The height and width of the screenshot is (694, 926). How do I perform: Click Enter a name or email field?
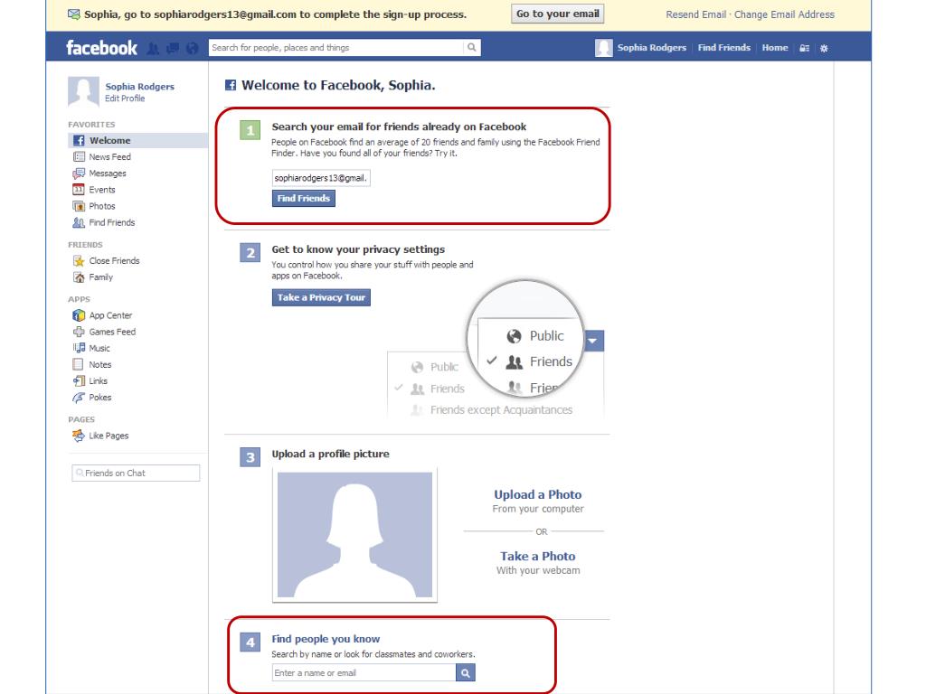click(x=364, y=672)
